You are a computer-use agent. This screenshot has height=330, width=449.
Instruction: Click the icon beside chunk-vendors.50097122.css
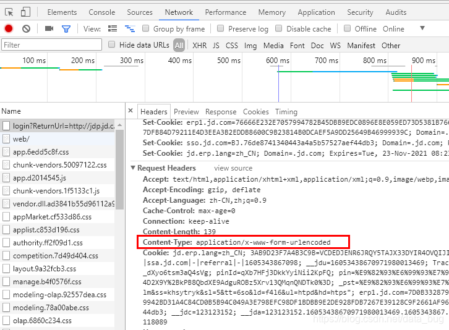[x=6, y=165]
